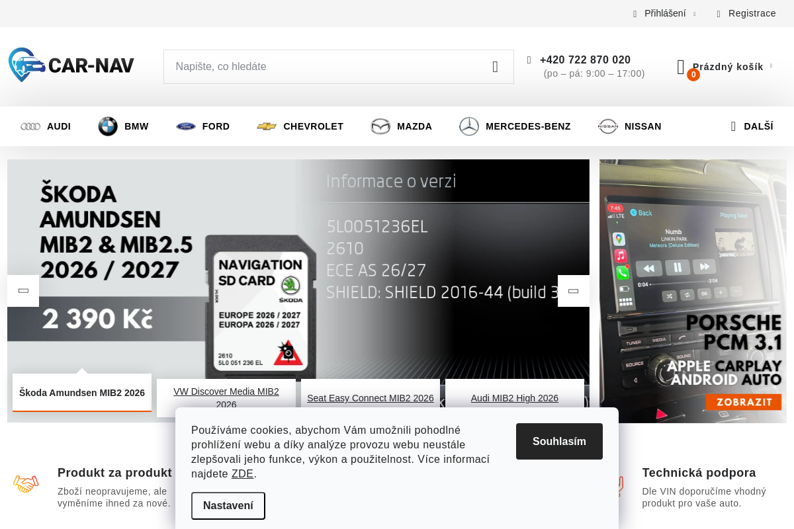Viewport: 794px width, 529px height.
Task: Click the search magnifier icon
Action: [x=495, y=67]
